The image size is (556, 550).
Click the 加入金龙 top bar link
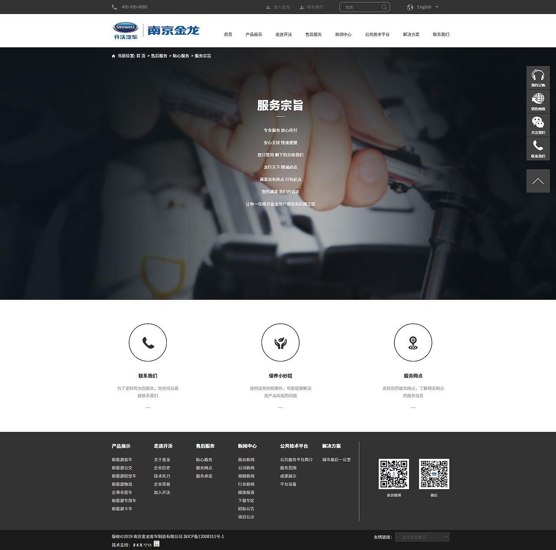point(281,7)
